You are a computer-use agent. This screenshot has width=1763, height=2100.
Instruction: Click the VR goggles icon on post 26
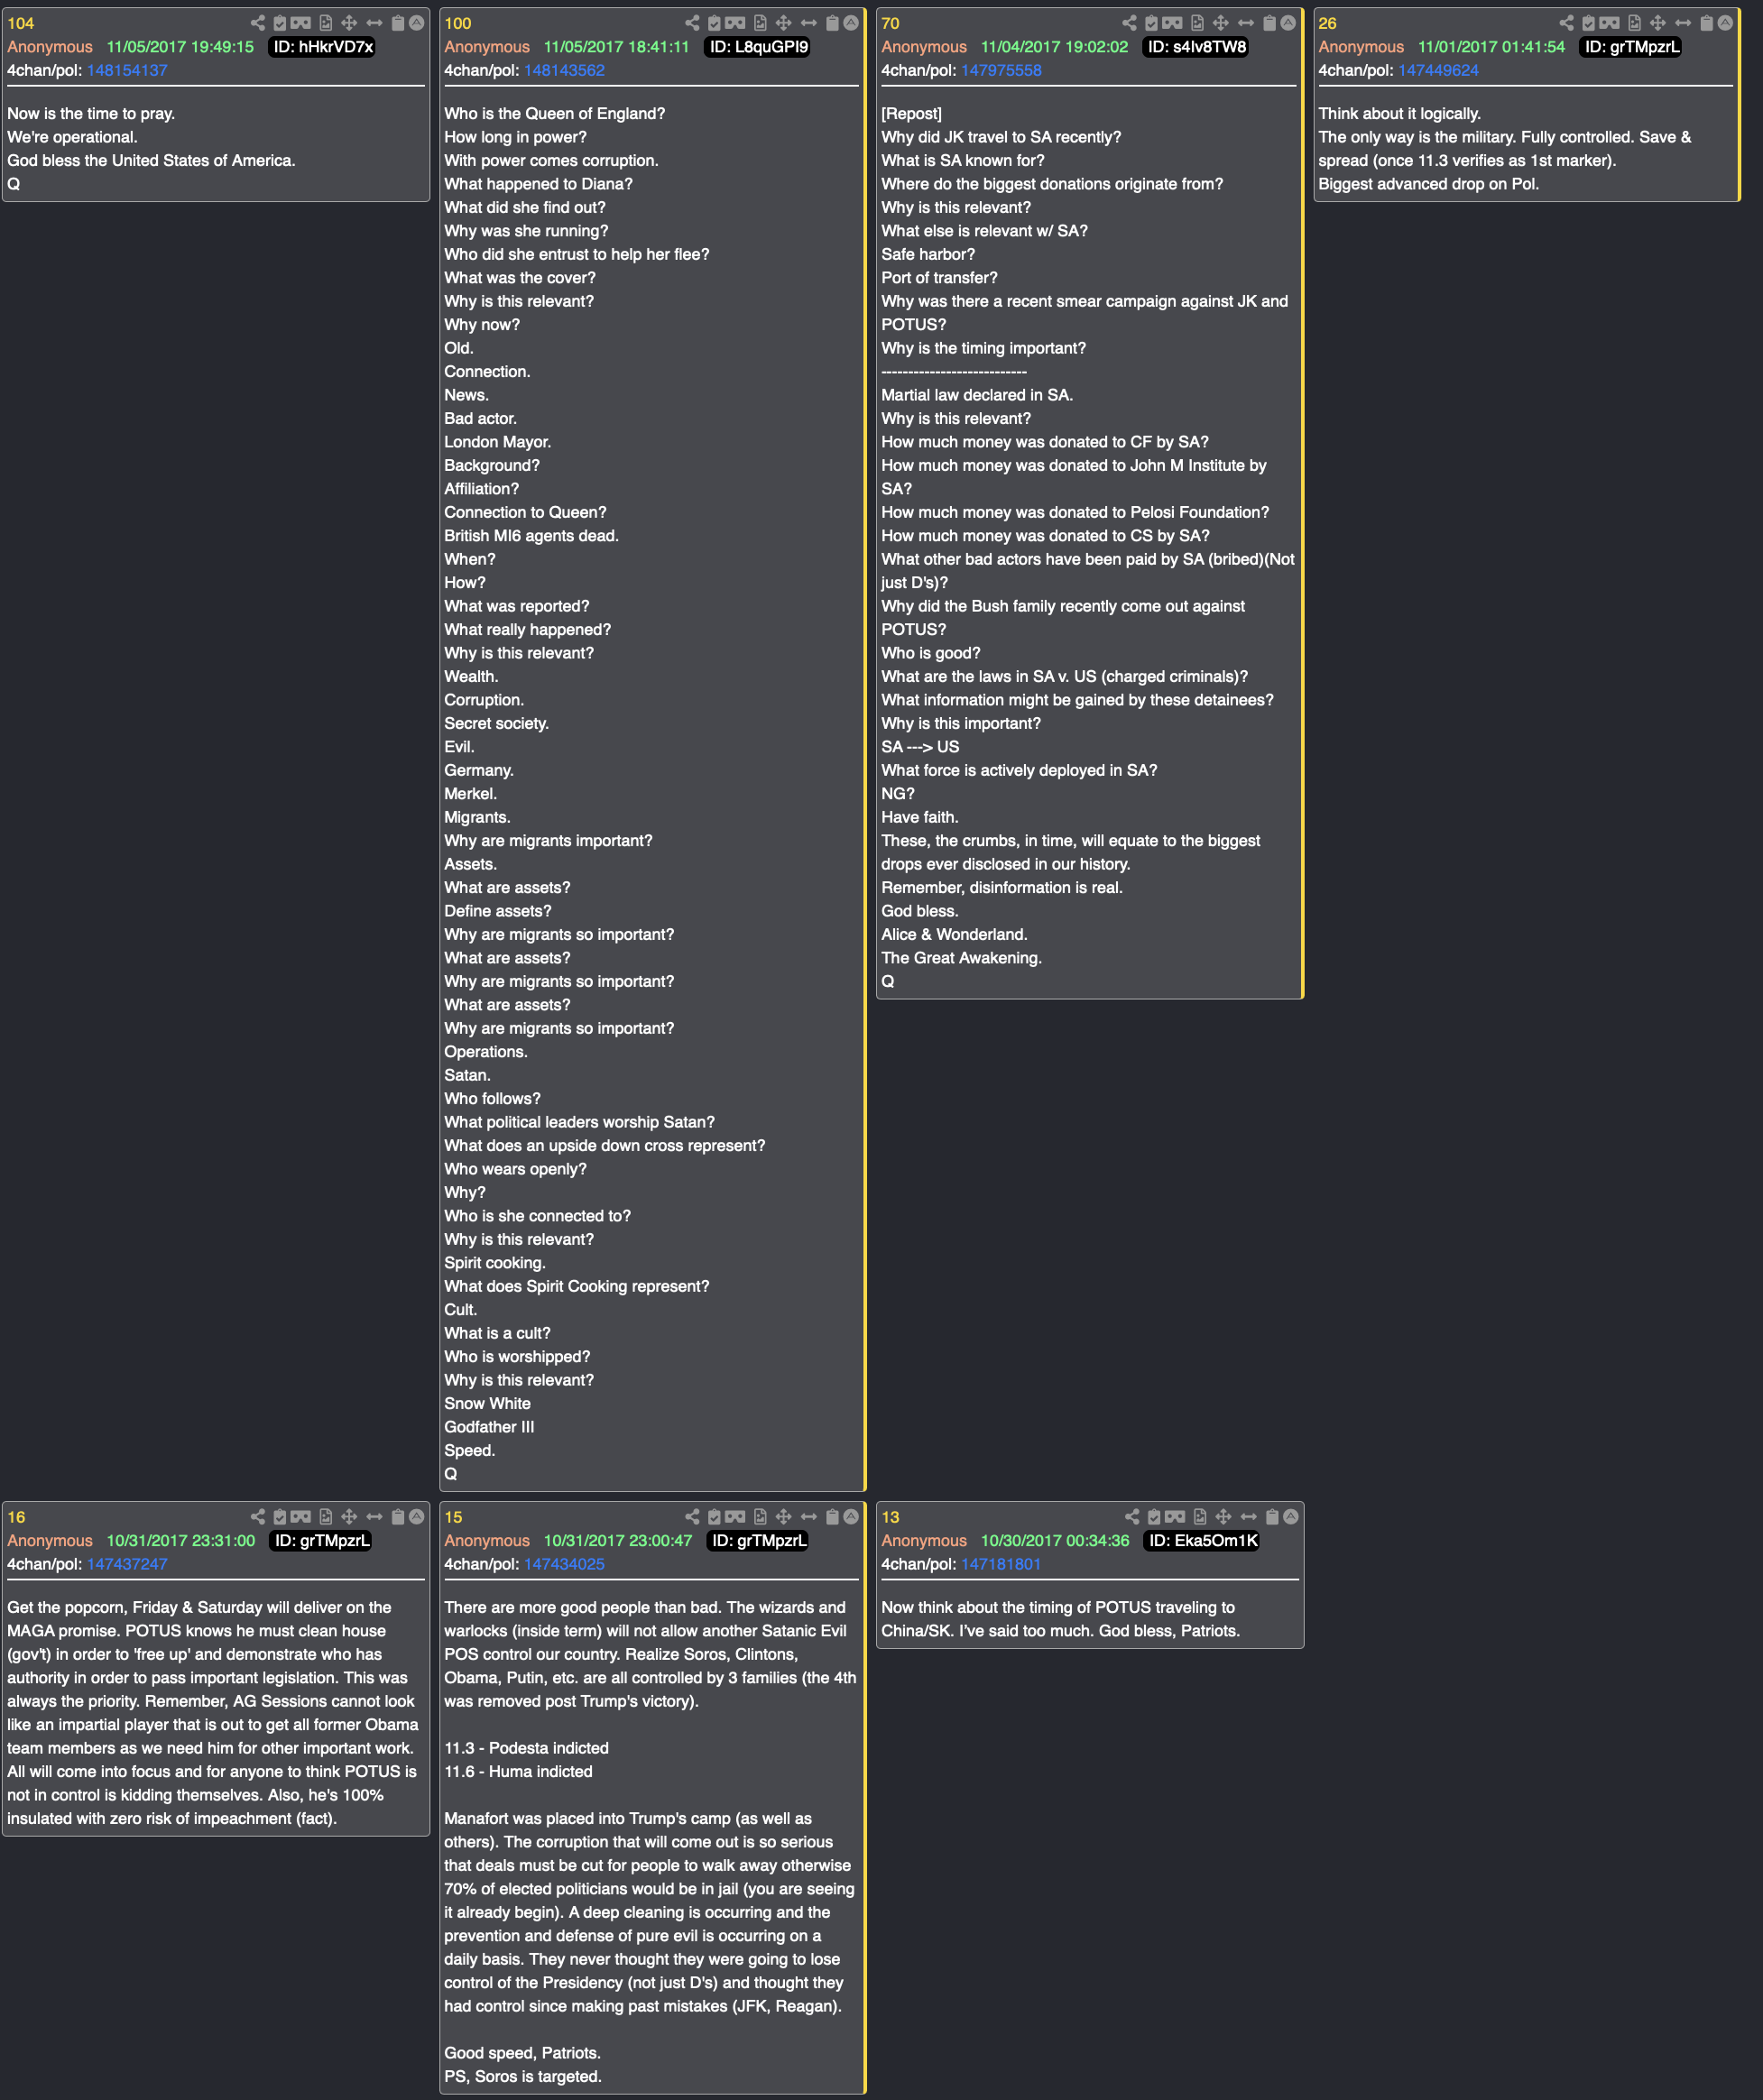tap(1609, 23)
